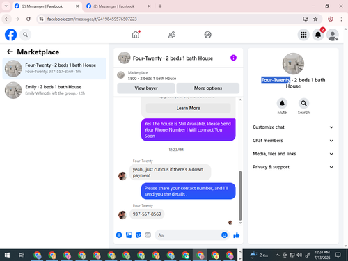
Task: Open the Friends icon in top navigation
Action: pyautogui.click(x=172, y=35)
